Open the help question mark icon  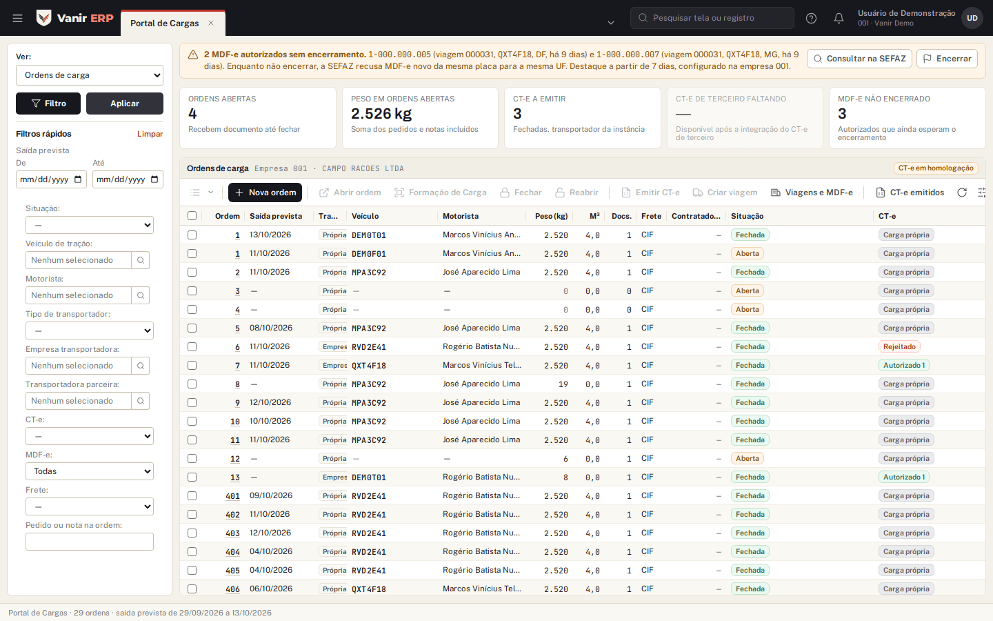tap(812, 18)
